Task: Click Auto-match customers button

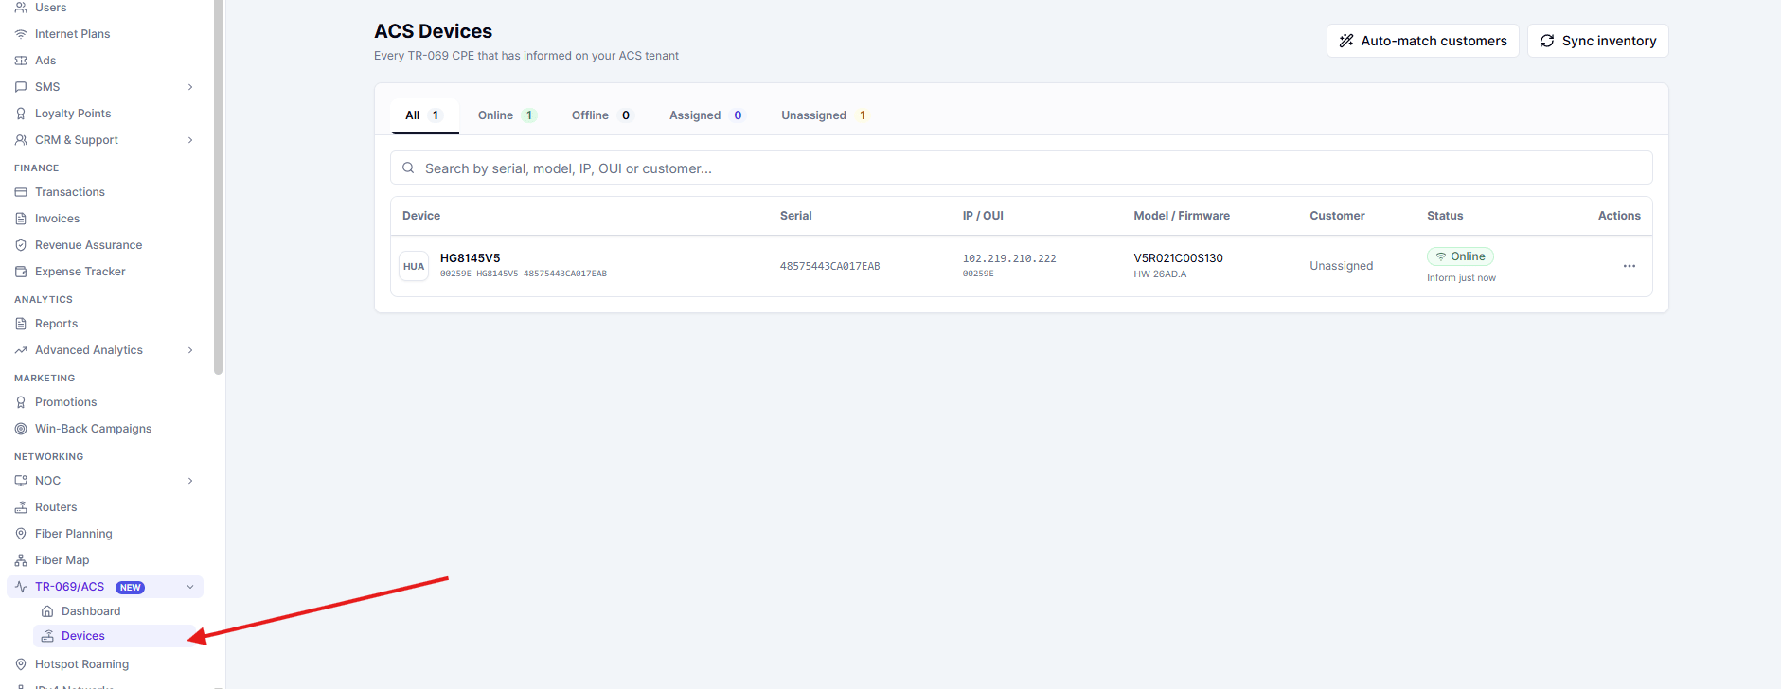Action: (x=1423, y=41)
